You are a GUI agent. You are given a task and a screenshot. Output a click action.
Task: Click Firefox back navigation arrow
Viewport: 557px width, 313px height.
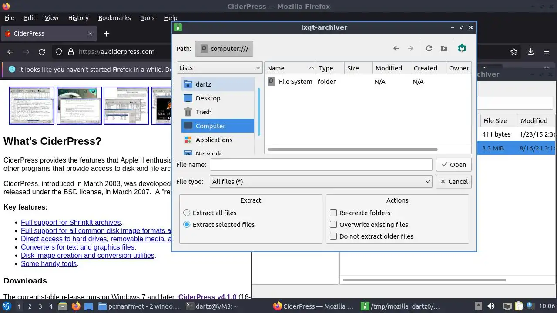pyautogui.click(x=10, y=52)
